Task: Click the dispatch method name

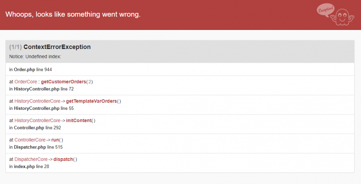Action: tap(63, 159)
